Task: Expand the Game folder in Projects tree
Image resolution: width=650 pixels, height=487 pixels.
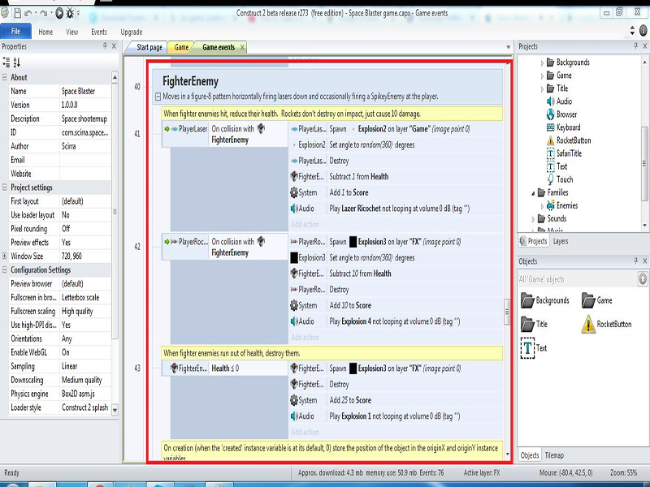Action: (x=542, y=75)
